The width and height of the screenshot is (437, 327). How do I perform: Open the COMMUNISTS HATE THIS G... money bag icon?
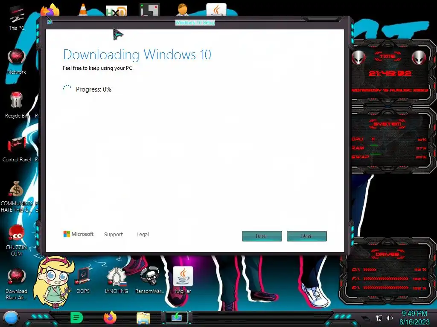click(x=16, y=196)
